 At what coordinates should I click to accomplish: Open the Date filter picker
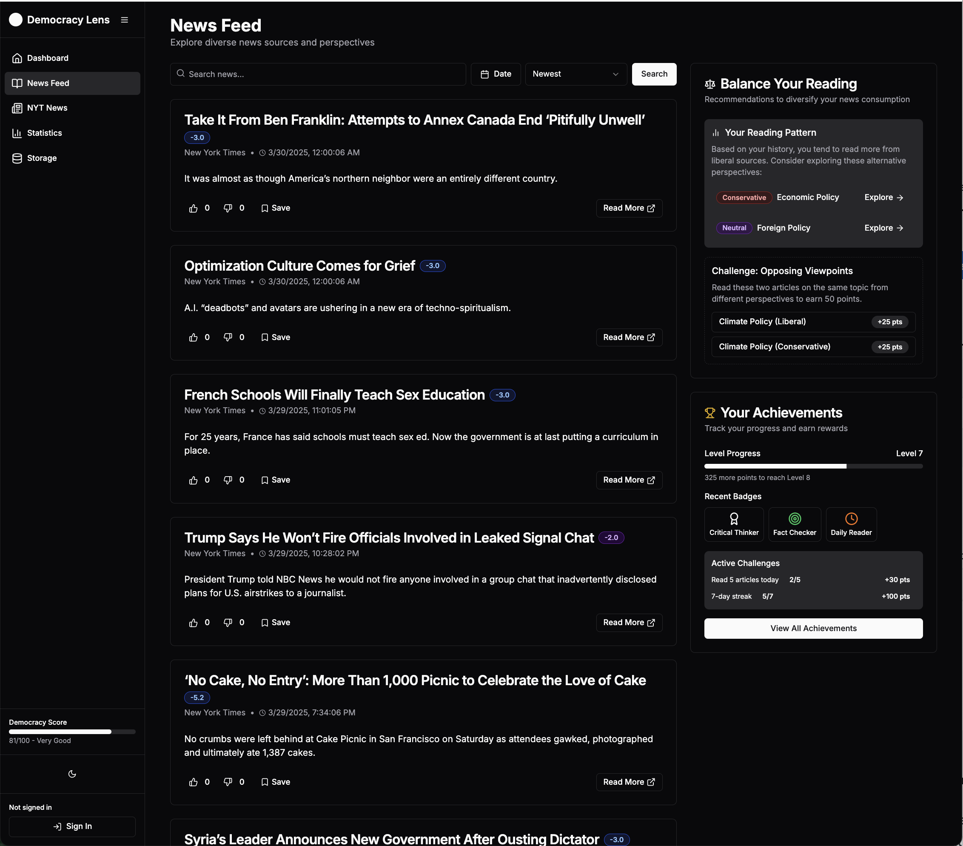496,74
